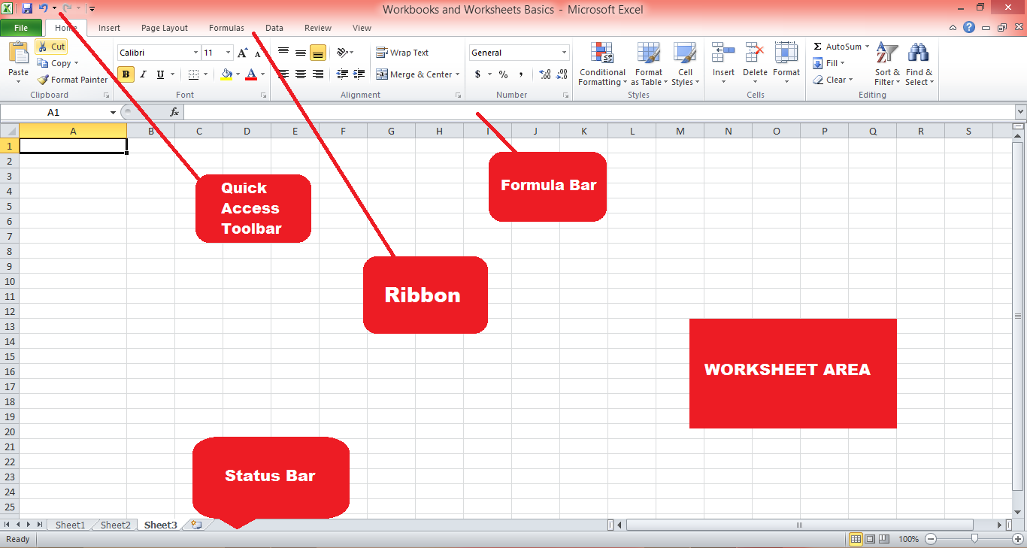Expand the formula bar

[1020, 111]
